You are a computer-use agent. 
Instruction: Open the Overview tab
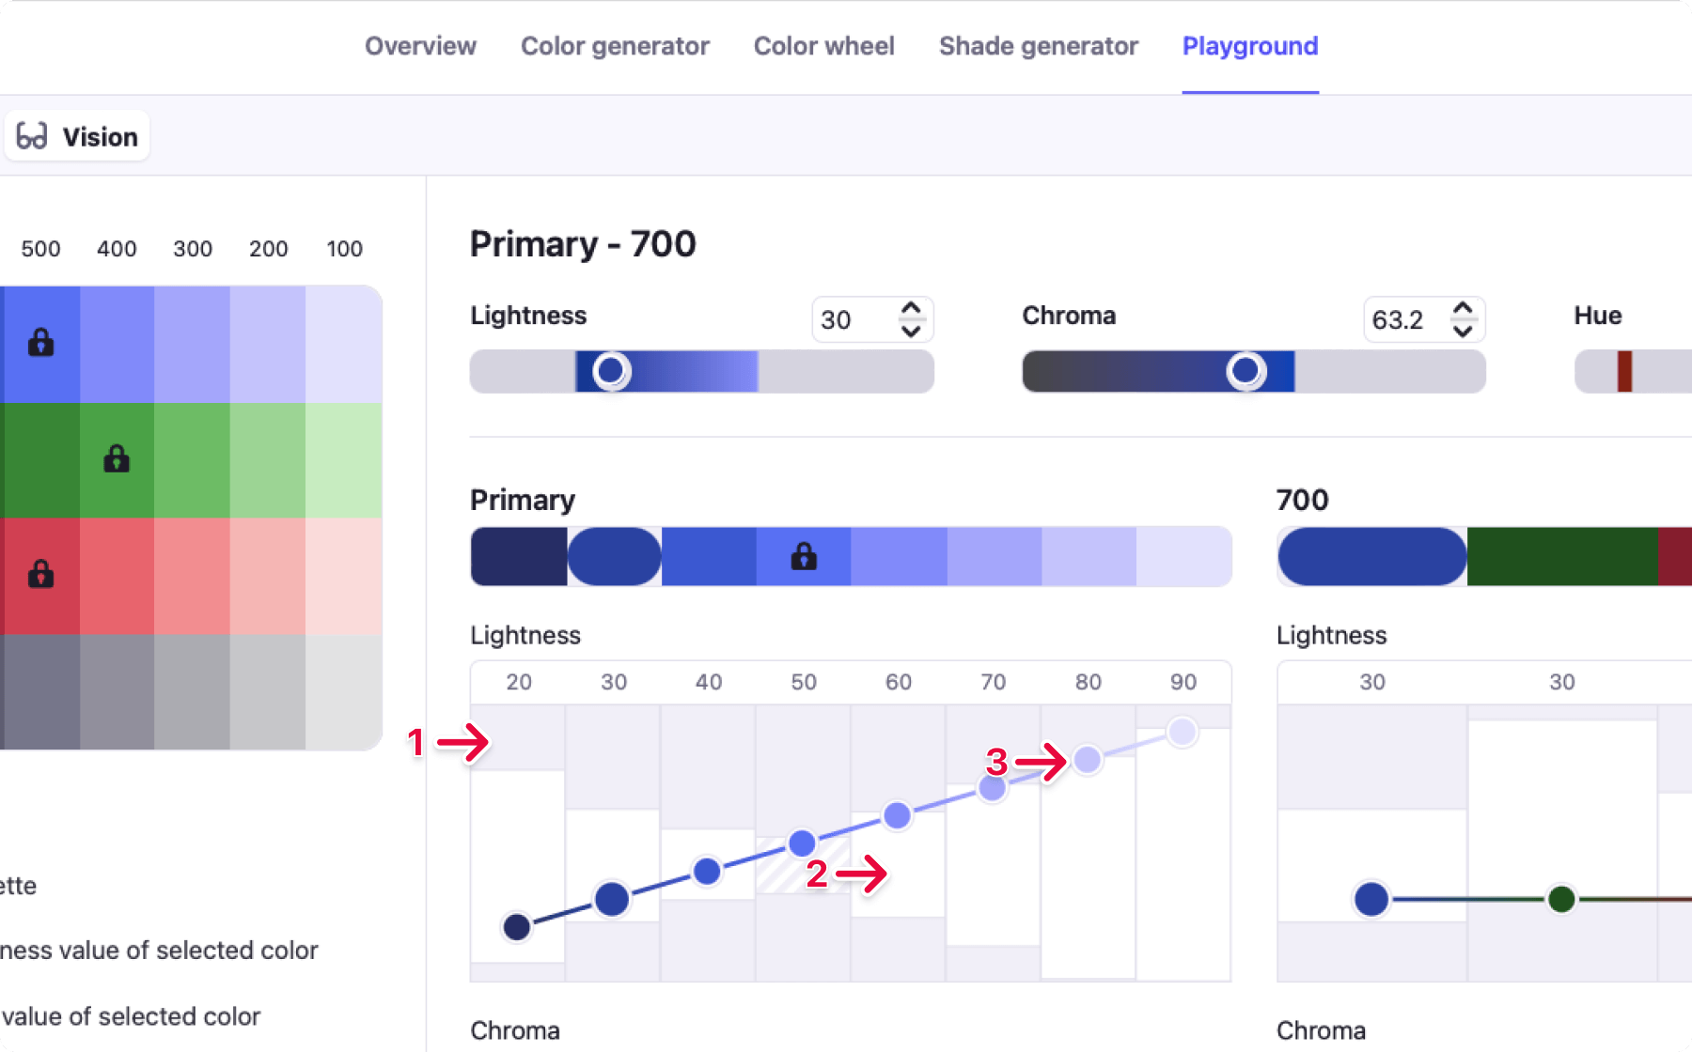tap(420, 46)
